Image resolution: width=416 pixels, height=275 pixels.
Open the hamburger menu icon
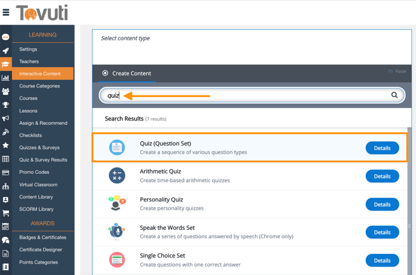coord(6,12)
